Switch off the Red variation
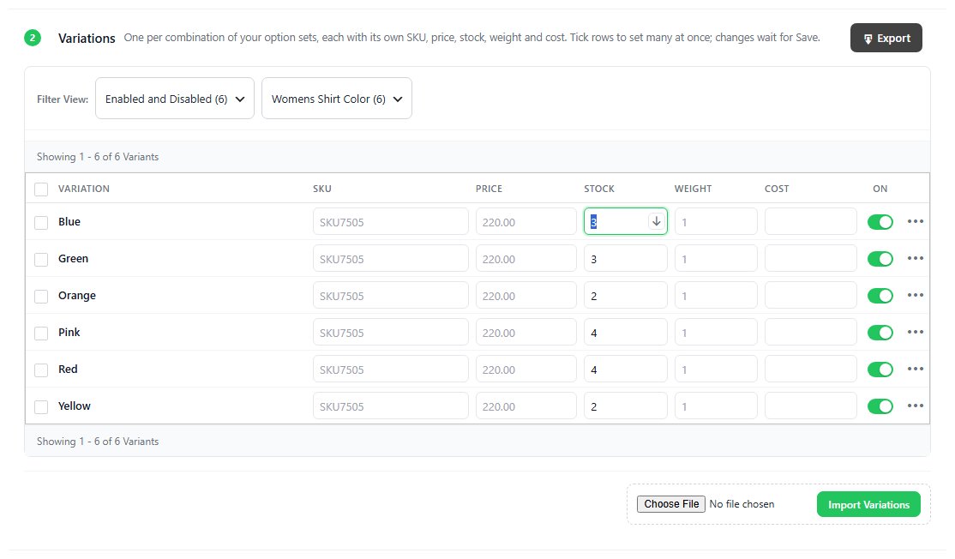 (880, 370)
